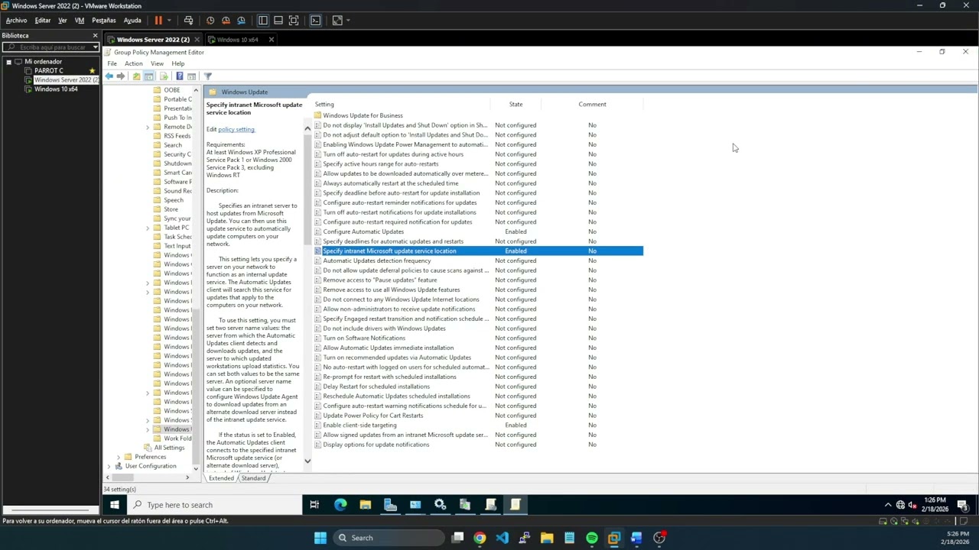Click the policy setting link
The image size is (979, 550).
236,129
